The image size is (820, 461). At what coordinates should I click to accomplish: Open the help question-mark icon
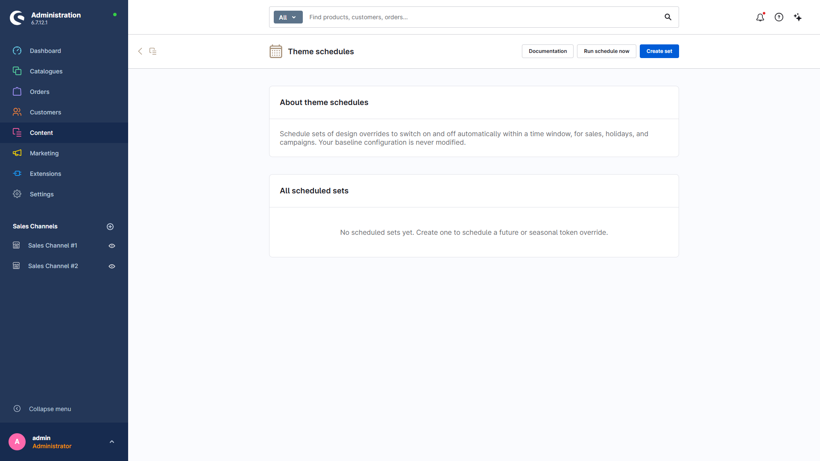pyautogui.click(x=779, y=17)
